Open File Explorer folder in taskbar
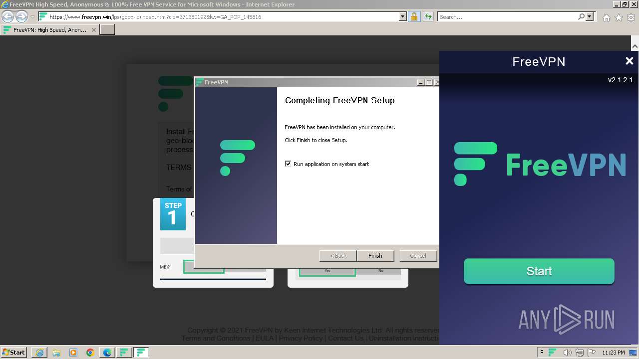 (56, 353)
